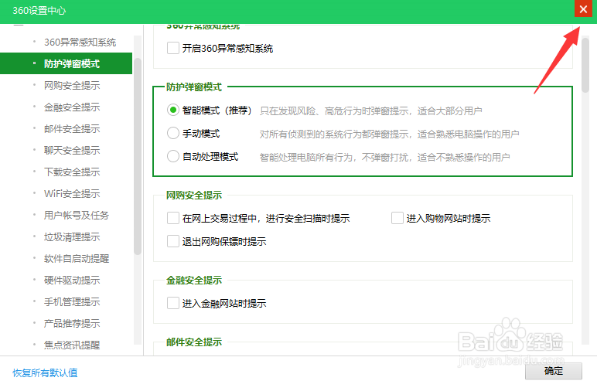
Task: Select the 防护弹窗模式 sidebar item
Action: pos(67,63)
